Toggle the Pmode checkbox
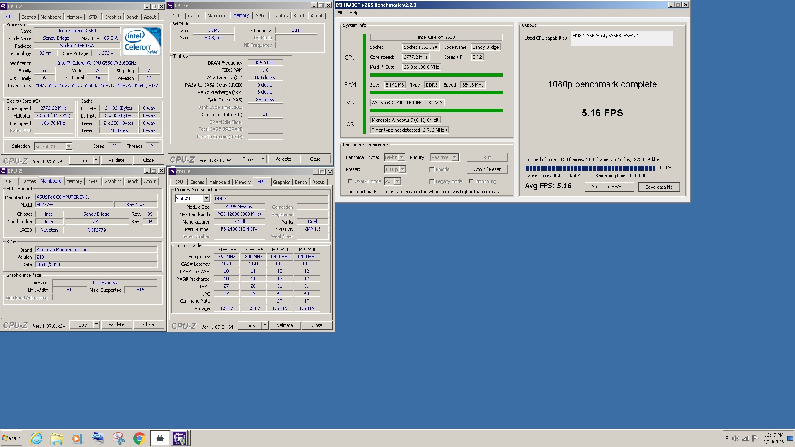 pyautogui.click(x=432, y=169)
